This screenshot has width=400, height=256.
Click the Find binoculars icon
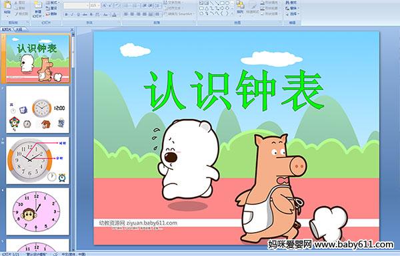(x=291, y=3)
